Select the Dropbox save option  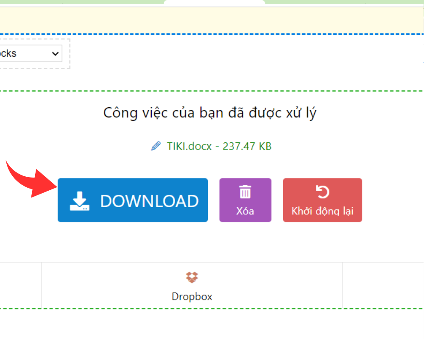[x=192, y=286]
